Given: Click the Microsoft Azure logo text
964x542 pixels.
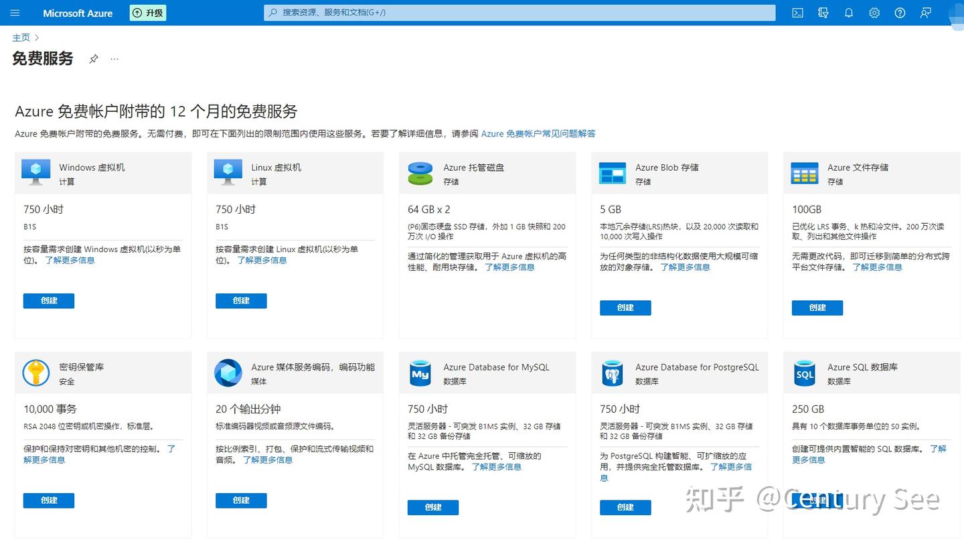Looking at the screenshot, I should point(78,13).
